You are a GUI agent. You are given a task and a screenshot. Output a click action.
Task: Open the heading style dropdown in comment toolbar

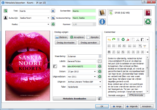[x=140, y=46]
